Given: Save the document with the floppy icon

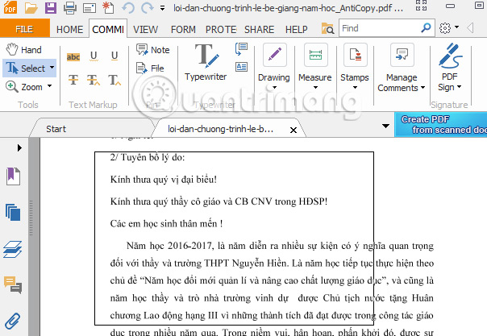Looking at the screenshot, I should pyautogui.click(x=51, y=7).
